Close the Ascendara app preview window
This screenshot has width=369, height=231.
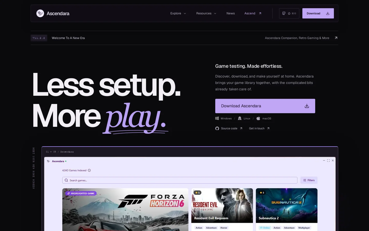333,160
